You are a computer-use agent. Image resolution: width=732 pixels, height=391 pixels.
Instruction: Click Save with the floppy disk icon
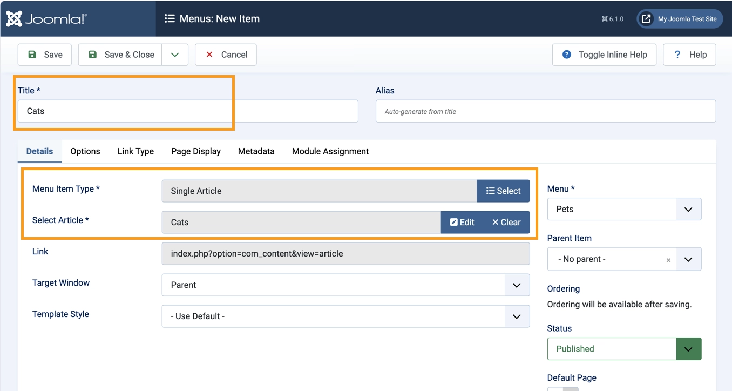[45, 55]
